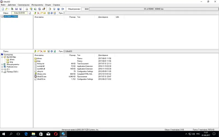Select Компьютер in the folders tree
The image size is (219, 137).
[8, 55]
